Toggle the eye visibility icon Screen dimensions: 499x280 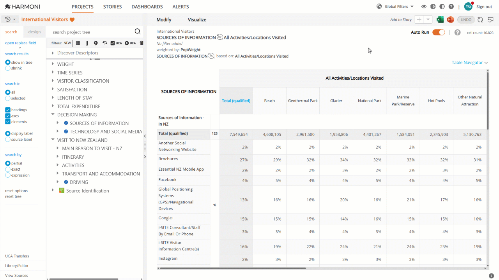(424, 7)
